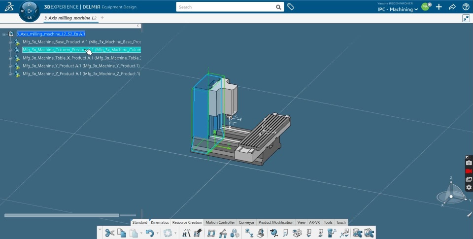Toggle the collapse panel arrows button

466,18
